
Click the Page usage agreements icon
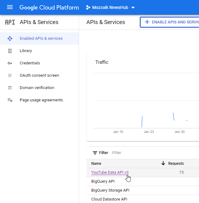coord(10,100)
